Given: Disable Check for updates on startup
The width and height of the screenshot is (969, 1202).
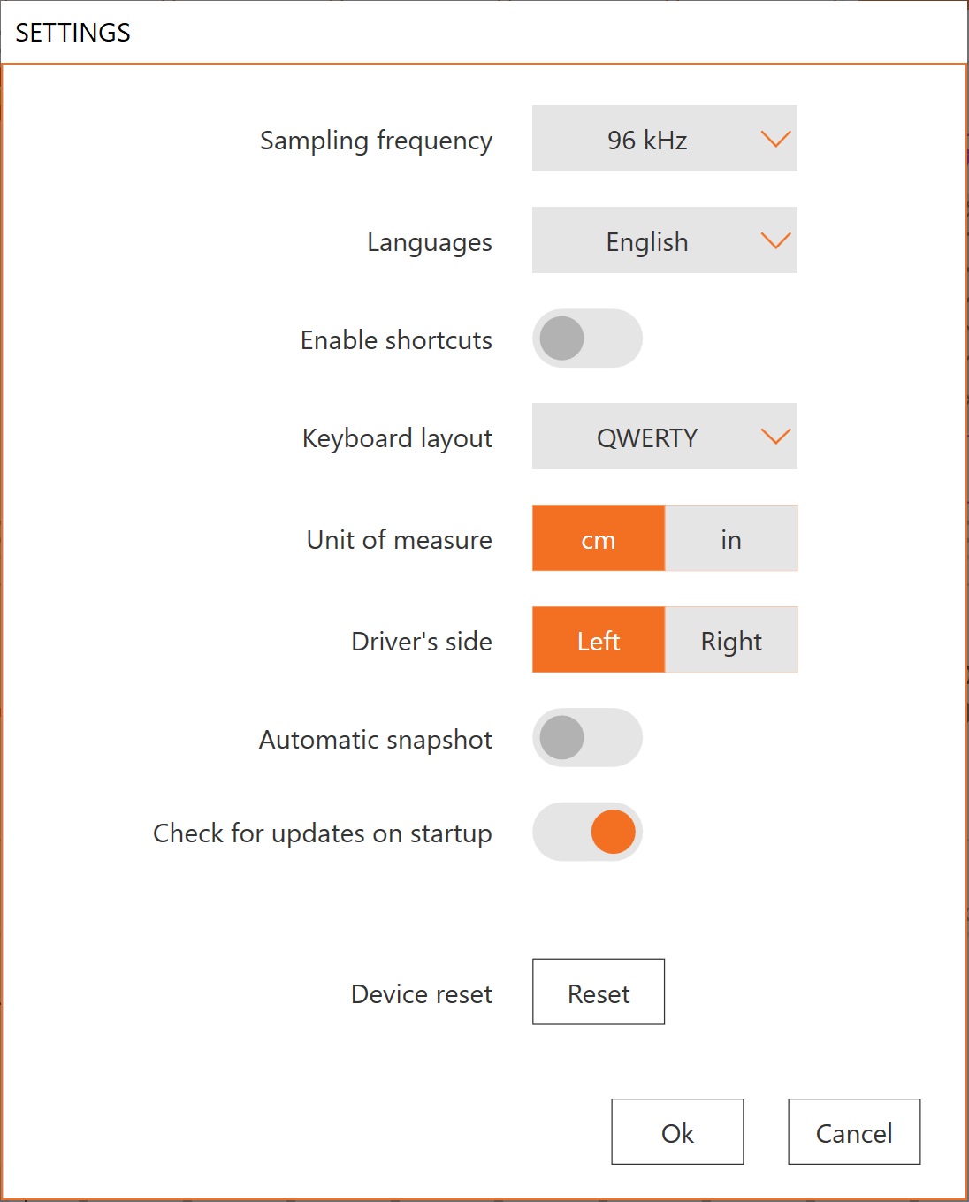Looking at the screenshot, I should pyautogui.click(x=587, y=832).
